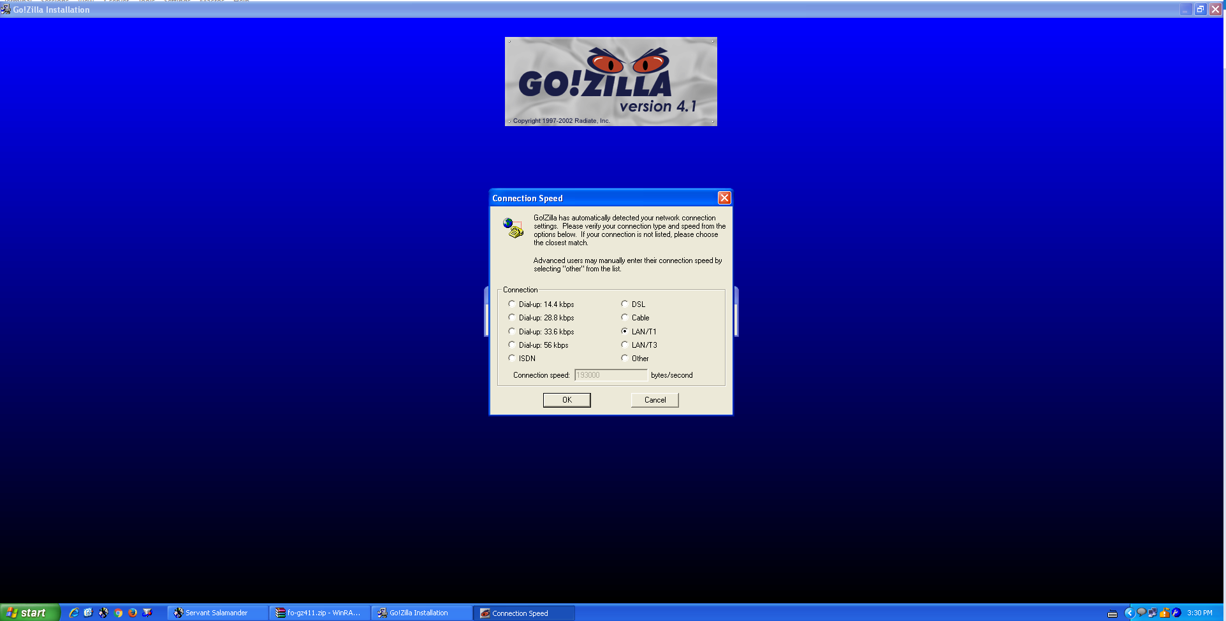Click the network connection tray icon
1226x621 pixels.
[x=1153, y=613]
